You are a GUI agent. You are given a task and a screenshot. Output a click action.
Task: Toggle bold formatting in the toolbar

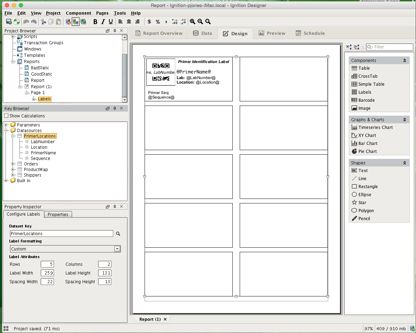[x=95, y=22]
